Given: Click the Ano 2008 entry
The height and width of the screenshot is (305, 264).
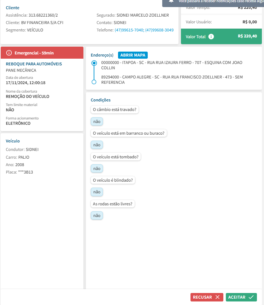Looking at the screenshot, I should point(15,165).
